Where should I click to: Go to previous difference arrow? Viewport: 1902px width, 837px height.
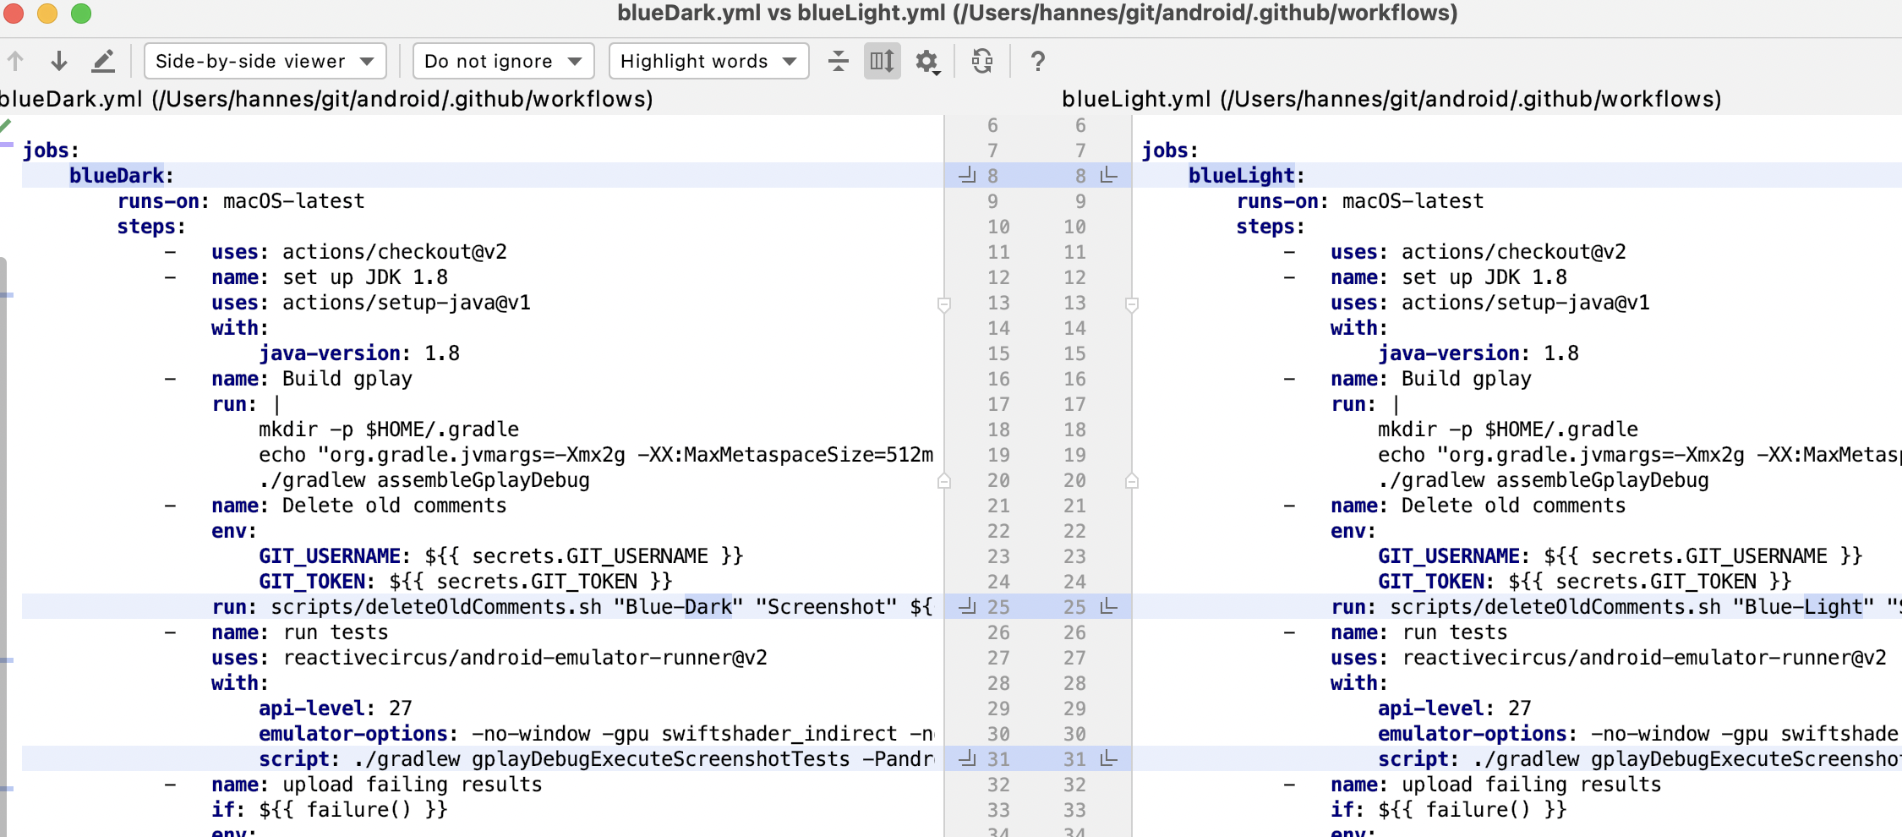(15, 61)
